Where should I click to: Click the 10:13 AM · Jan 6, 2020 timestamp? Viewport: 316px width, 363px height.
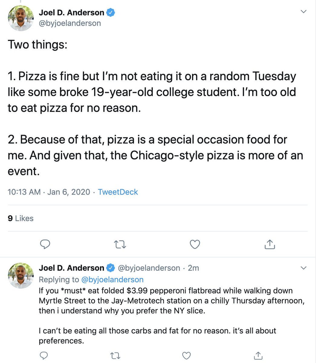[49, 192]
